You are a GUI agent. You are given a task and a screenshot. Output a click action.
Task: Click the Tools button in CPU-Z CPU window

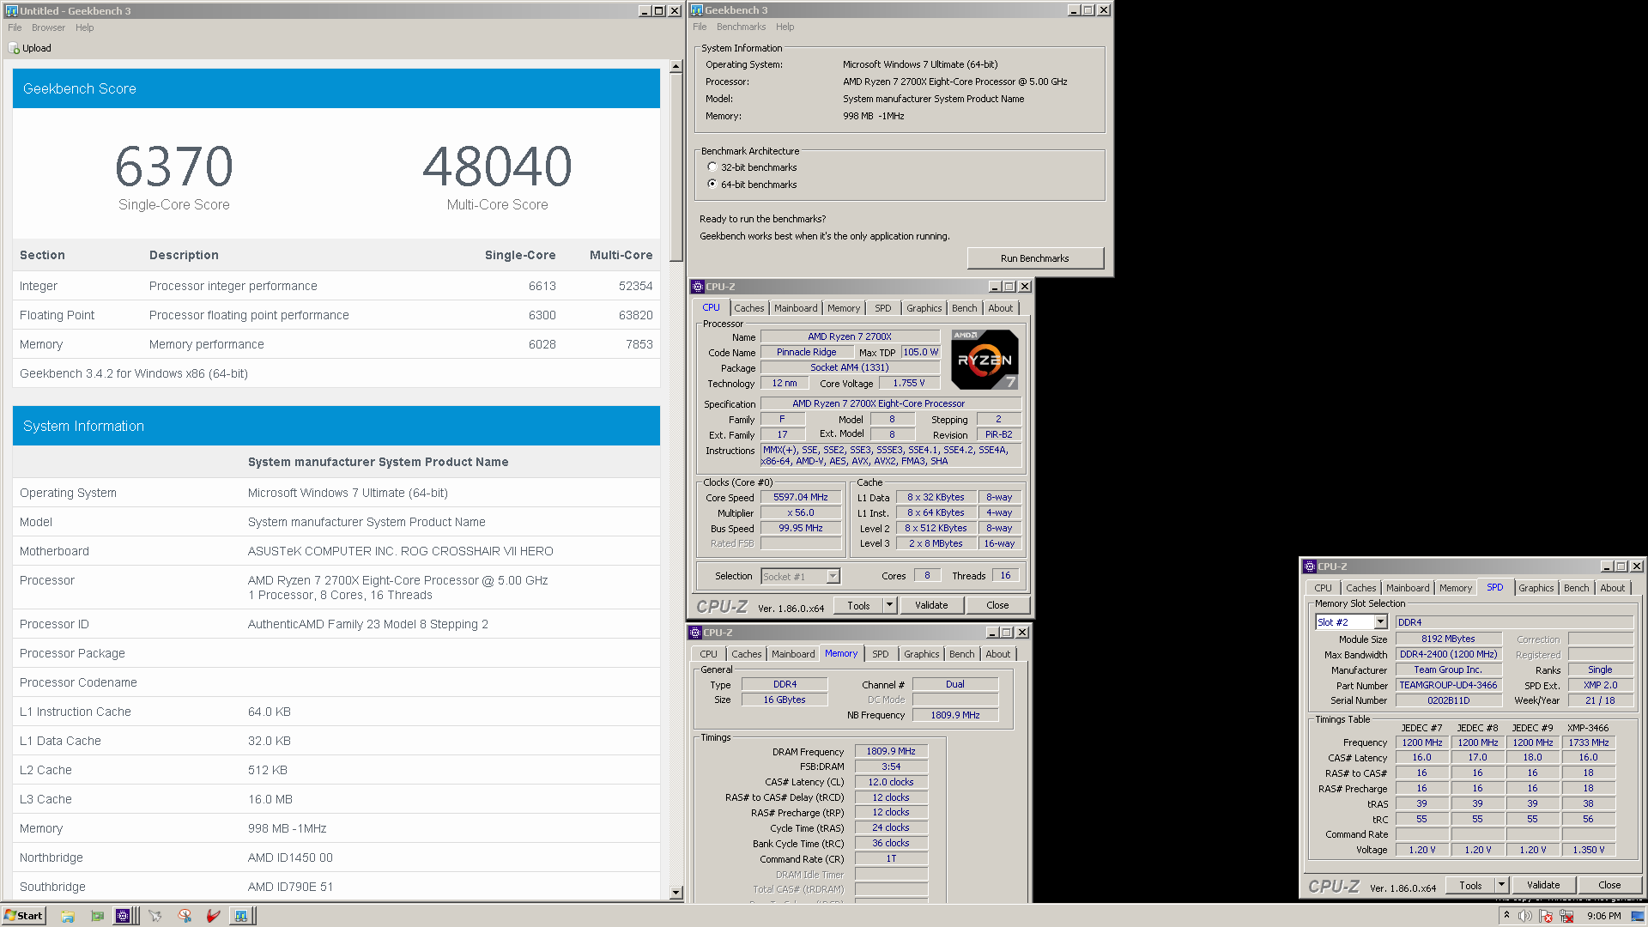[x=858, y=605]
